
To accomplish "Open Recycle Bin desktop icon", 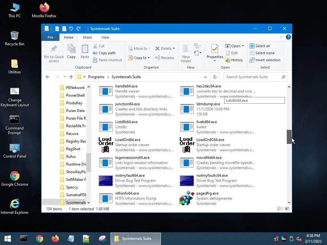I will click(x=15, y=39).
